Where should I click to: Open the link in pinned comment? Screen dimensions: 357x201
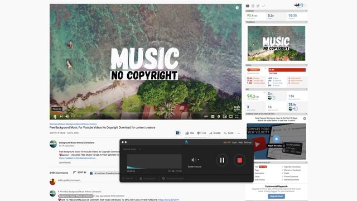tap(168, 200)
